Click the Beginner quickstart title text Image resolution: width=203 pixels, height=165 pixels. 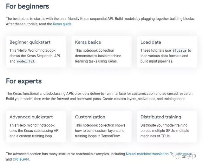pos(30,42)
